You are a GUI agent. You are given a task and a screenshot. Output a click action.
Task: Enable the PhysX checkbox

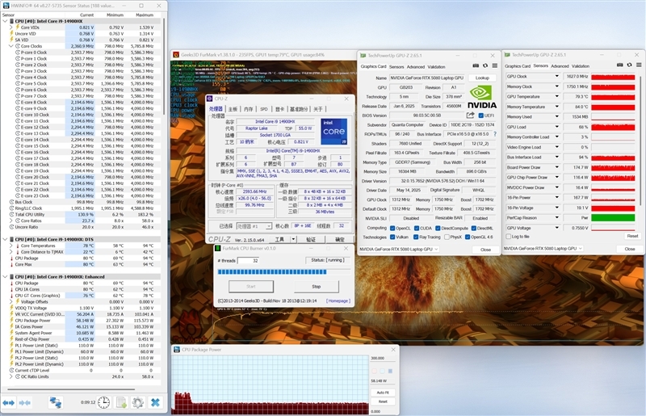tap(447, 237)
